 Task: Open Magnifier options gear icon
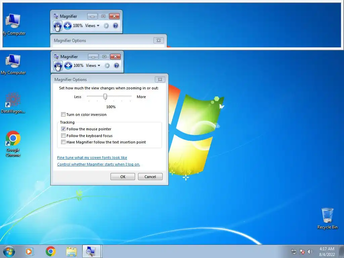[x=107, y=66]
